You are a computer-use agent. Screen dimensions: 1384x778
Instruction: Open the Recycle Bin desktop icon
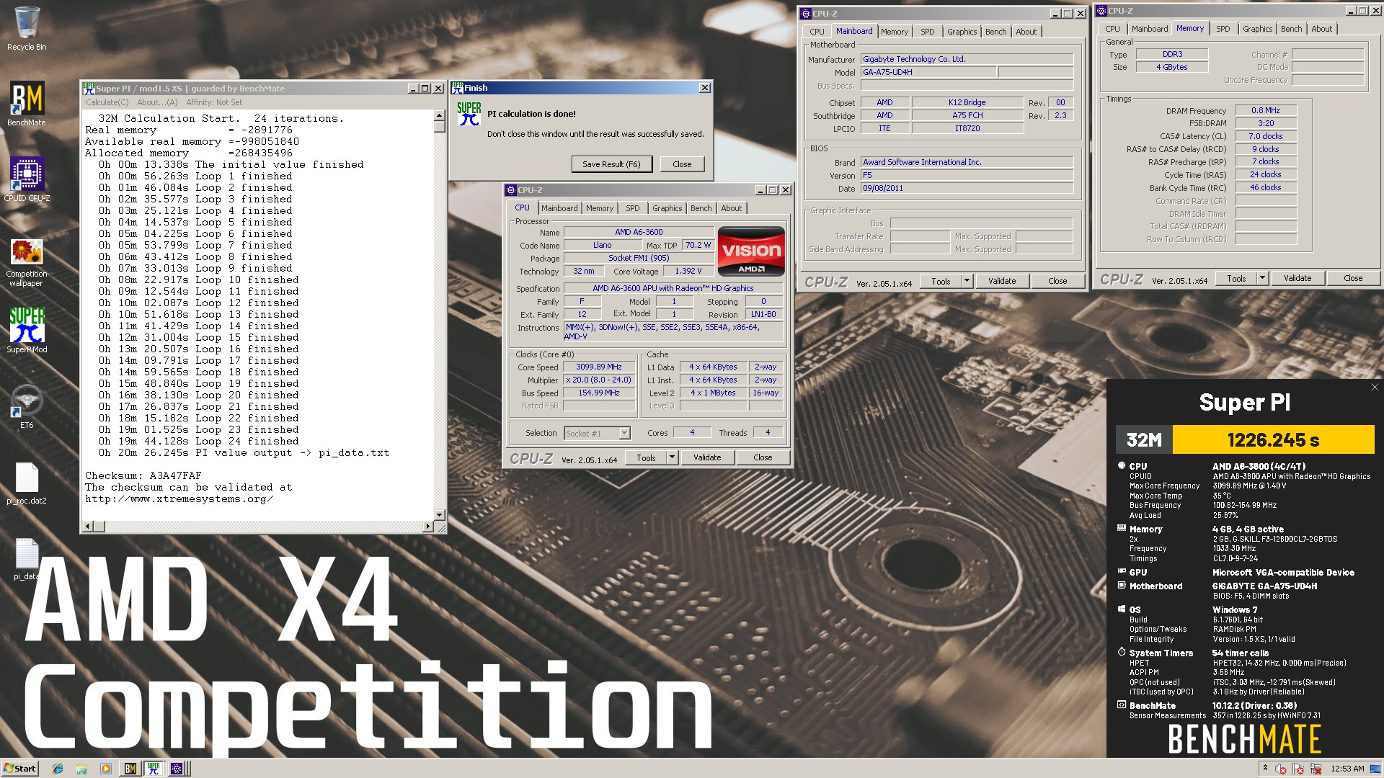pos(27,29)
